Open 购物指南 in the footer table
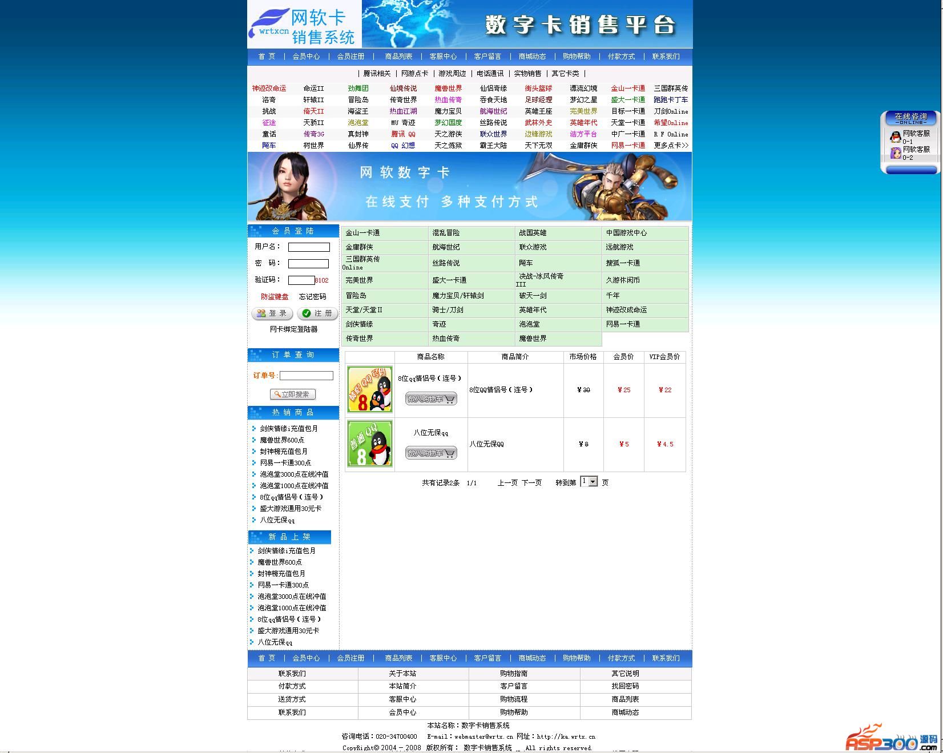This screenshot has width=943, height=753. 514,674
